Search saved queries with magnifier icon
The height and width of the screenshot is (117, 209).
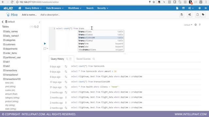[x=94, y=59]
